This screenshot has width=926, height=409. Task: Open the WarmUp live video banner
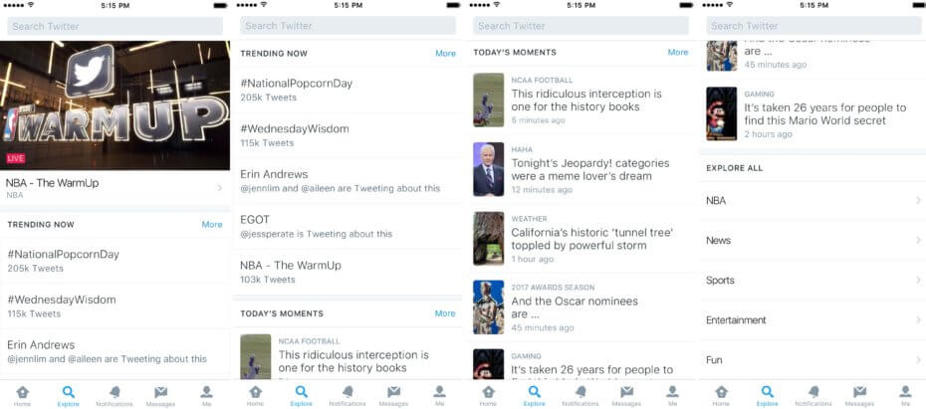[116, 104]
